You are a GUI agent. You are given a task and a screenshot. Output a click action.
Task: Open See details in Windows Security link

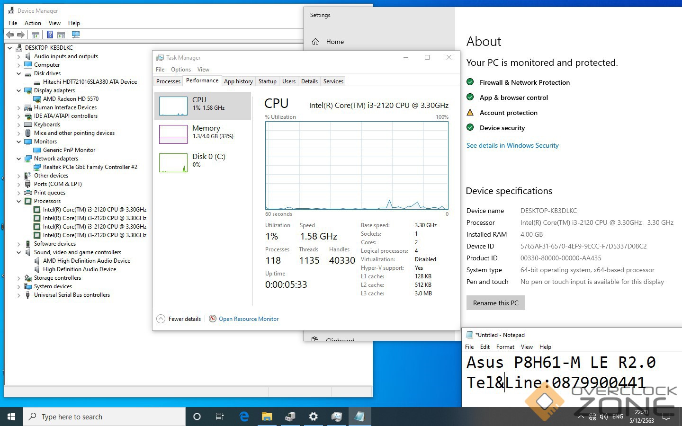coord(512,145)
